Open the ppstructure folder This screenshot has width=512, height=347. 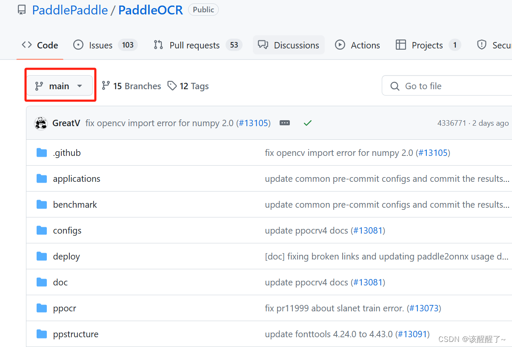(x=76, y=334)
